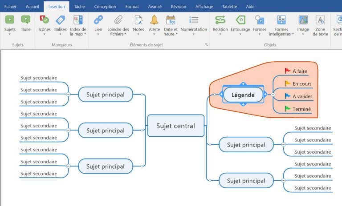The width and height of the screenshot is (342, 206).
Task: Add a Lien hyperlink to topic
Action: [x=98, y=20]
